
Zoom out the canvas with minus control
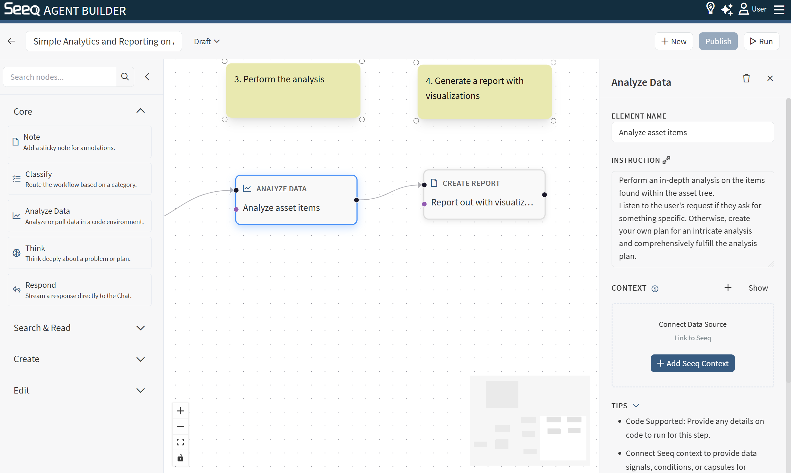180,427
